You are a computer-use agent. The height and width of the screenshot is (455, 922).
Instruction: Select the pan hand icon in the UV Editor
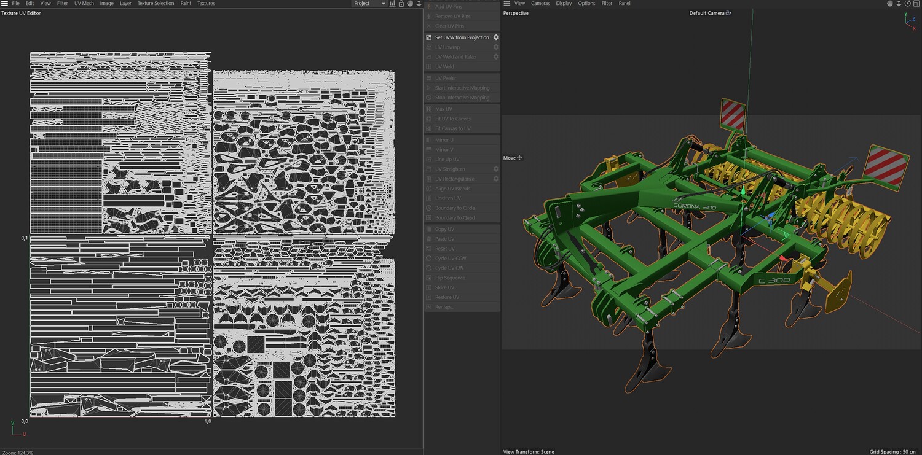pyautogui.click(x=410, y=3)
